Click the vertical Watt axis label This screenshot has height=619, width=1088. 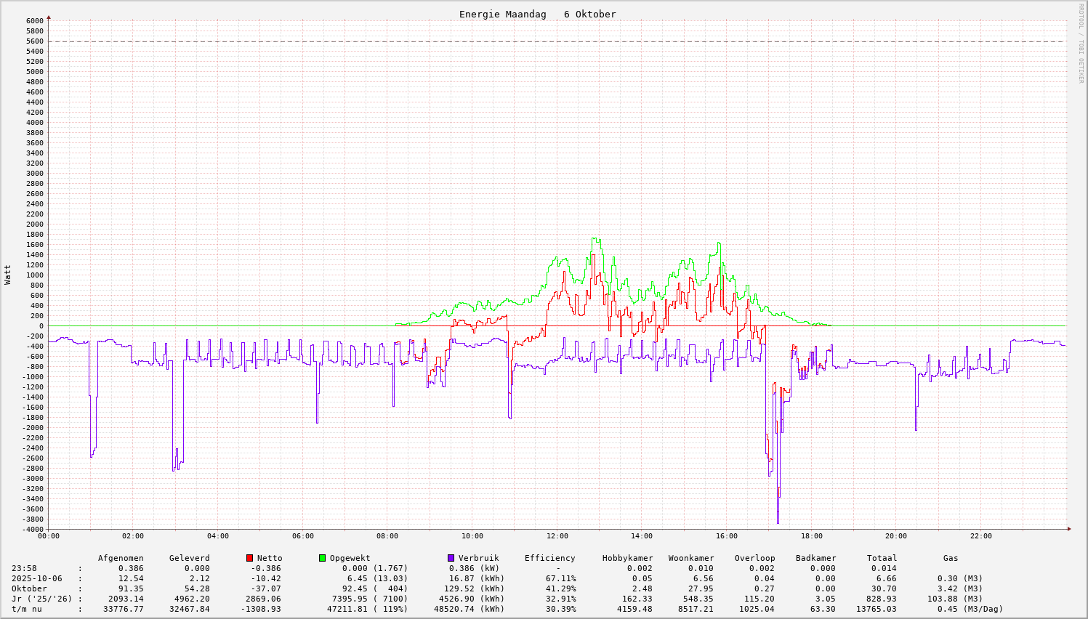pos(8,275)
